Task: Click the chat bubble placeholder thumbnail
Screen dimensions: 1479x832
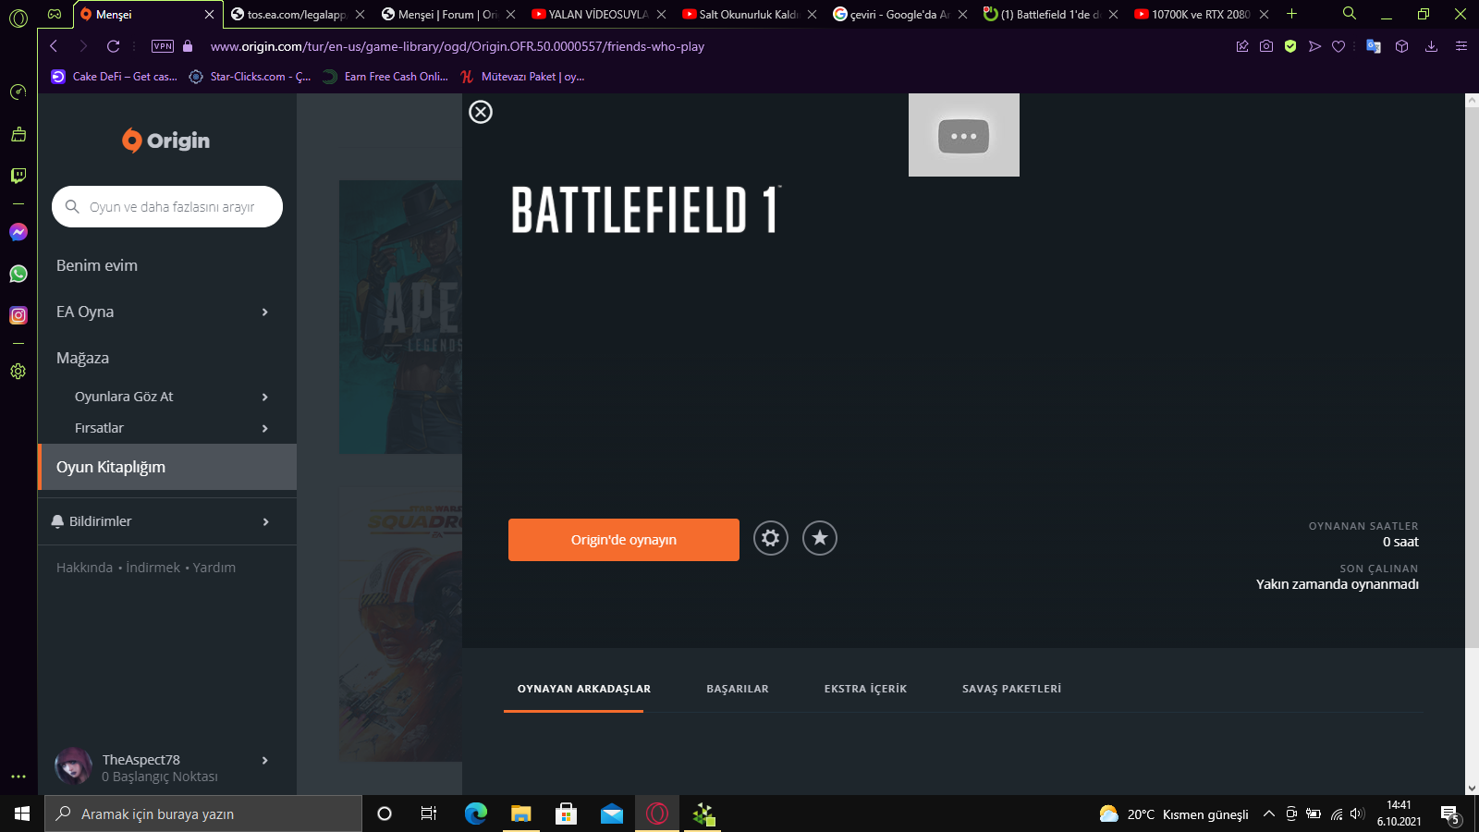Action: pyautogui.click(x=964, y=135)
